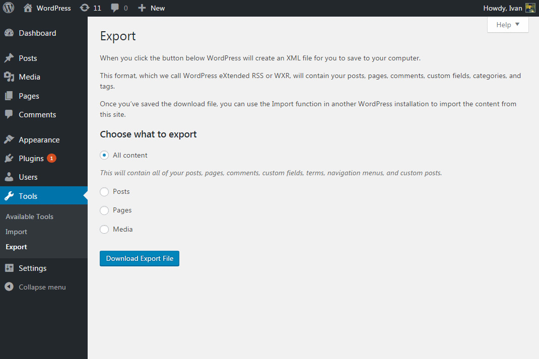The height and width of the screenshot is (359, 539).
Task: Open the Users section
Action: tap(28, 177)
